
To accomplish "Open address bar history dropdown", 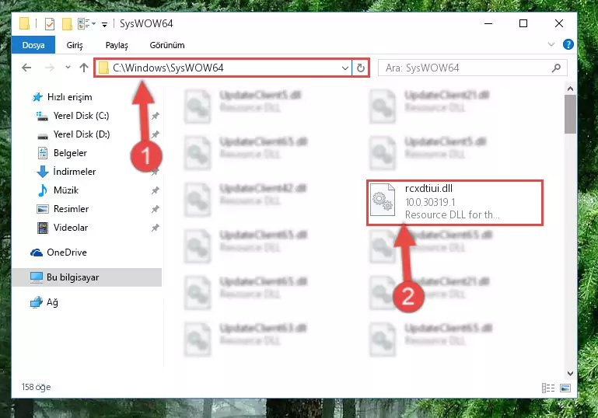I will (x=345, y=68).
